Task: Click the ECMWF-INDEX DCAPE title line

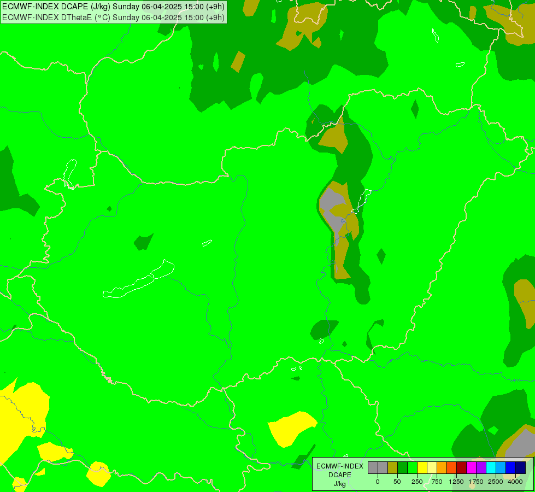Action: pos(113,7)
